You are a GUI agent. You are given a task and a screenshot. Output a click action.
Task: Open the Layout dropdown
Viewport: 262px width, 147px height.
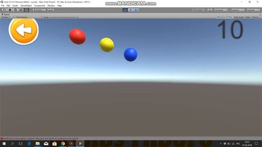click(x=253, y=10)
